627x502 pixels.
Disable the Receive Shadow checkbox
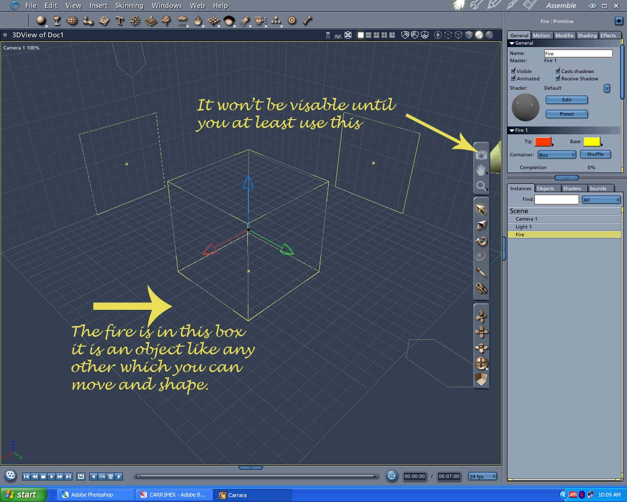pos(557,78)
